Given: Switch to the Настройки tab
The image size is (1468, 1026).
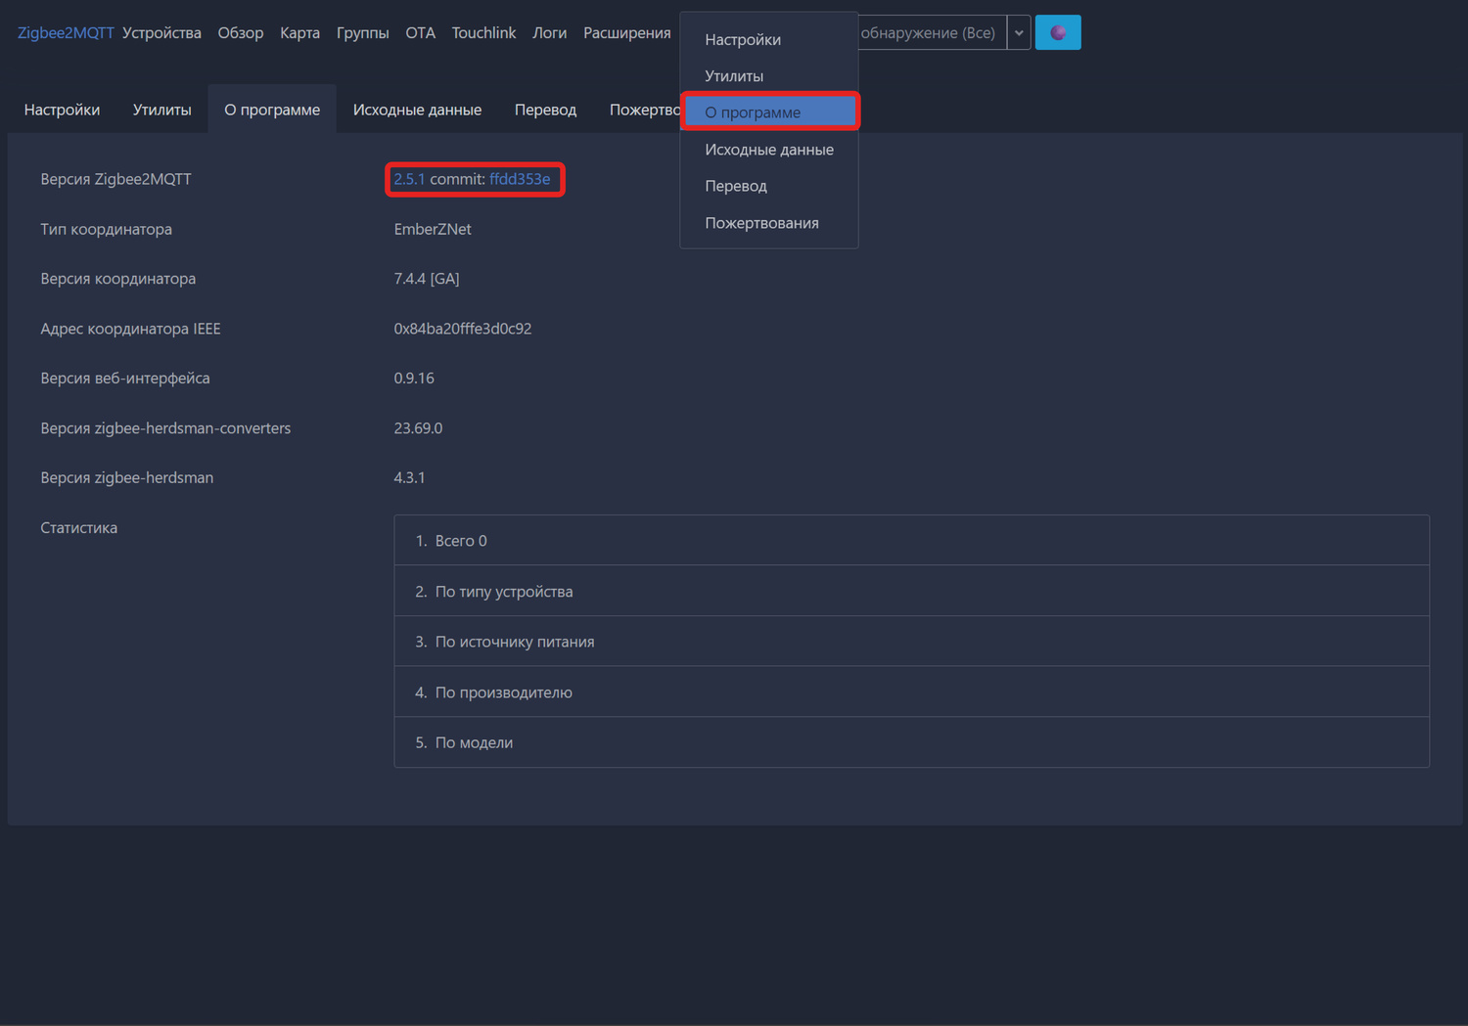Looking at the screenshot, I should (x=62, y=110).
